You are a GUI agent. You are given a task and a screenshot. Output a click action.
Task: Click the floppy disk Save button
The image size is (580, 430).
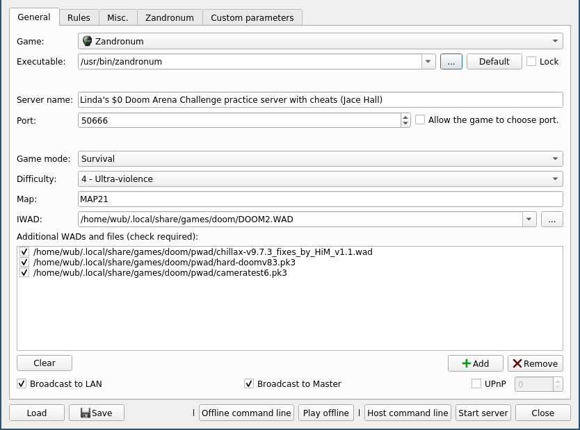tap(96, 413)
